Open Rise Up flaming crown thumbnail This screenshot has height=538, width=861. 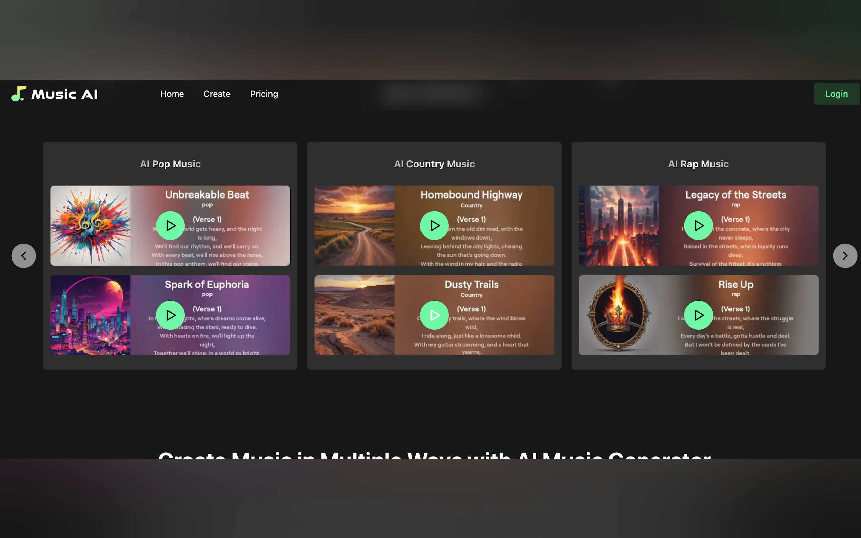pos(619,315)
